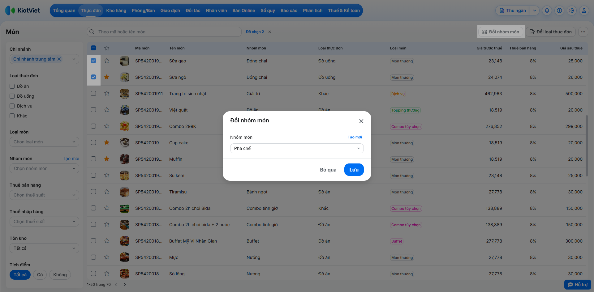594x292 pixels.
Task: Remove Chi nhánh trung tâm tag
Action: [59, 59]
